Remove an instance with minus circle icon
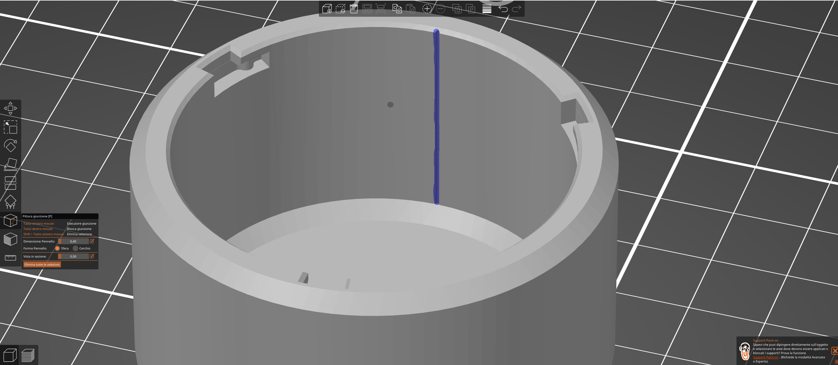Viewport: 838px width, 365px height. (x=441, y=8)
